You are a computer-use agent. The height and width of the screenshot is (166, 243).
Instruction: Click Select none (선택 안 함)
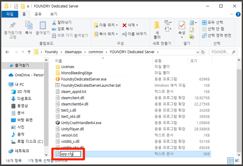[x=213, y=29]
